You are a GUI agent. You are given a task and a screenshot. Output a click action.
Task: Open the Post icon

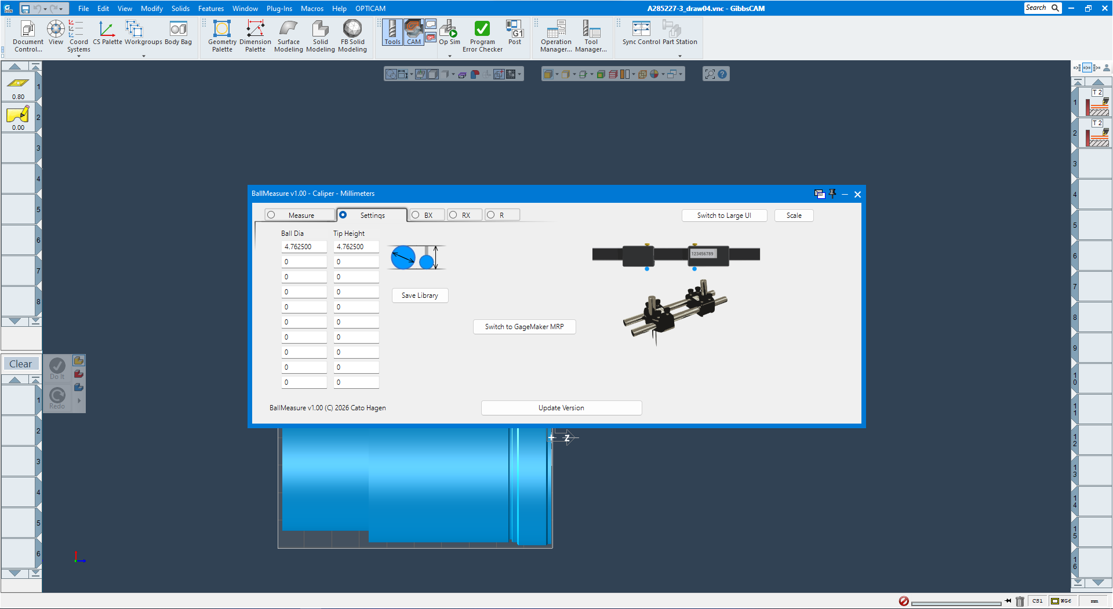point(514,32)
